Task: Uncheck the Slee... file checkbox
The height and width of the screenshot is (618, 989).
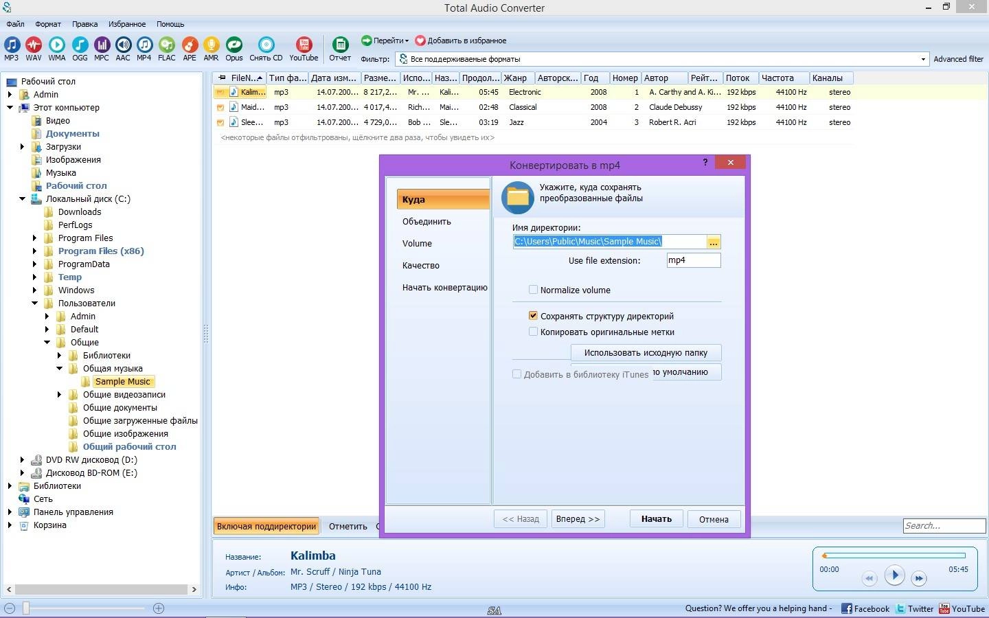Action: 220,122
